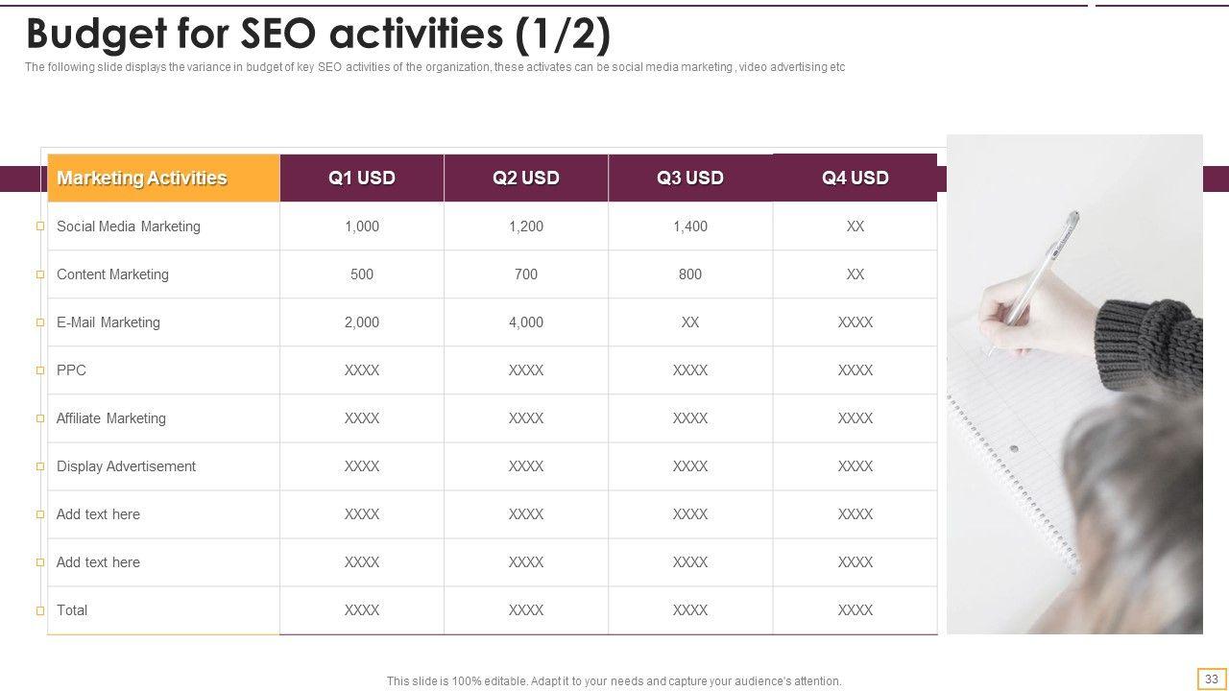Click the Marketing Activities orange header cell

[163, 179]
